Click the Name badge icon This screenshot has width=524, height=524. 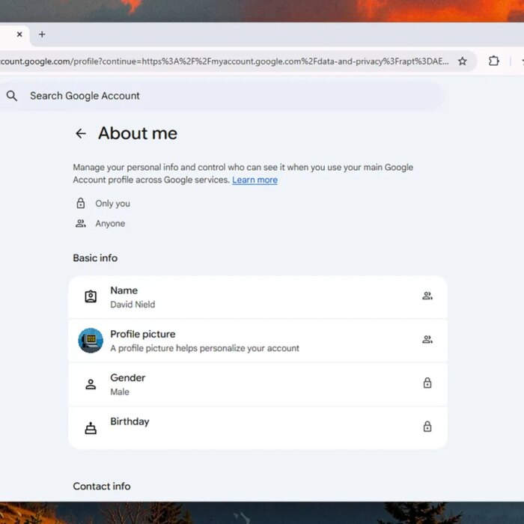(91, 296)
